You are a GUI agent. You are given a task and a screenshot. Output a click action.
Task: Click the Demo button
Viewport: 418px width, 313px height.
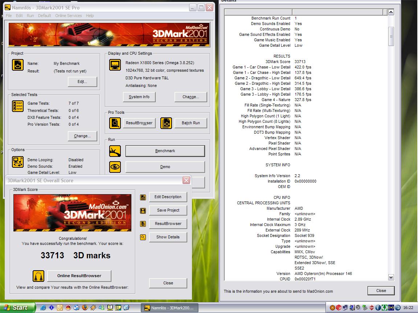coord(165,167)
